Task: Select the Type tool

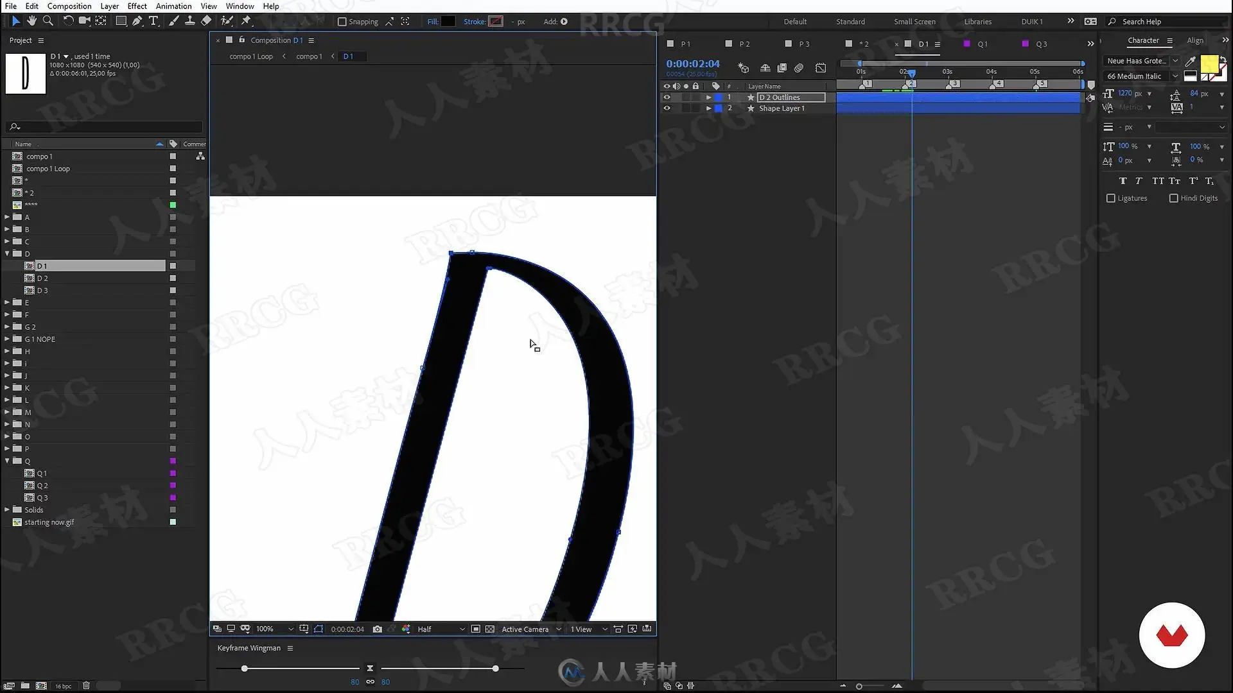Action: [153, 21]
